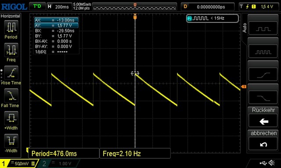The width and height of the screenshot is (281, 168).
Task: Select the -Width measurement icon
Action: 11,141
